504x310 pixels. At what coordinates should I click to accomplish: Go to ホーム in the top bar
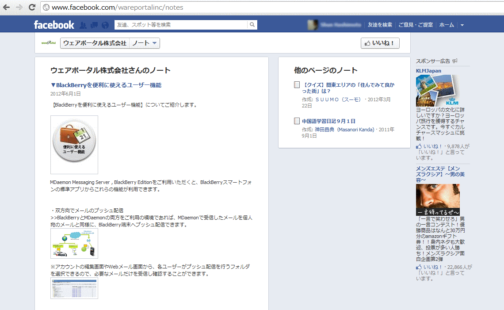(x=447, y=25)
